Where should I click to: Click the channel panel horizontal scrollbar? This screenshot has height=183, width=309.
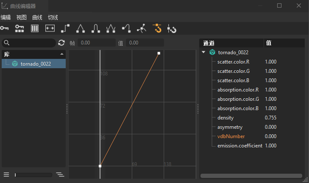pos(251,176)
